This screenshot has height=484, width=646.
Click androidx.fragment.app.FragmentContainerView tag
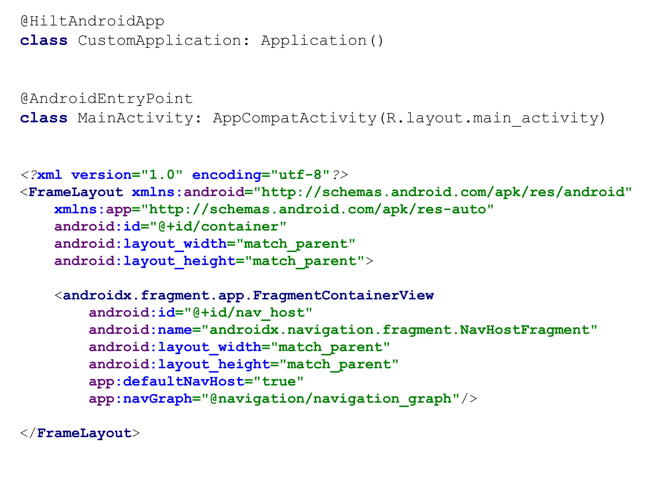tap(248, 296)
